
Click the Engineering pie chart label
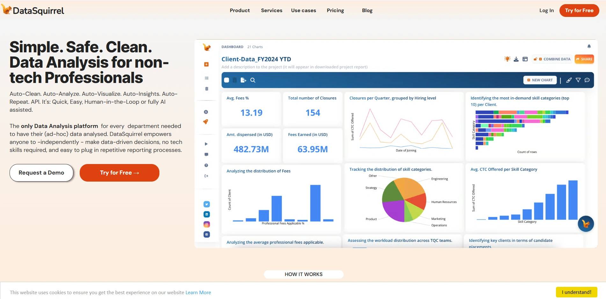(440, 179)
